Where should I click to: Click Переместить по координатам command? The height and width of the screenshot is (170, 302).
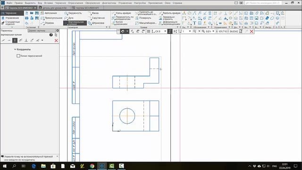[123, 18]
